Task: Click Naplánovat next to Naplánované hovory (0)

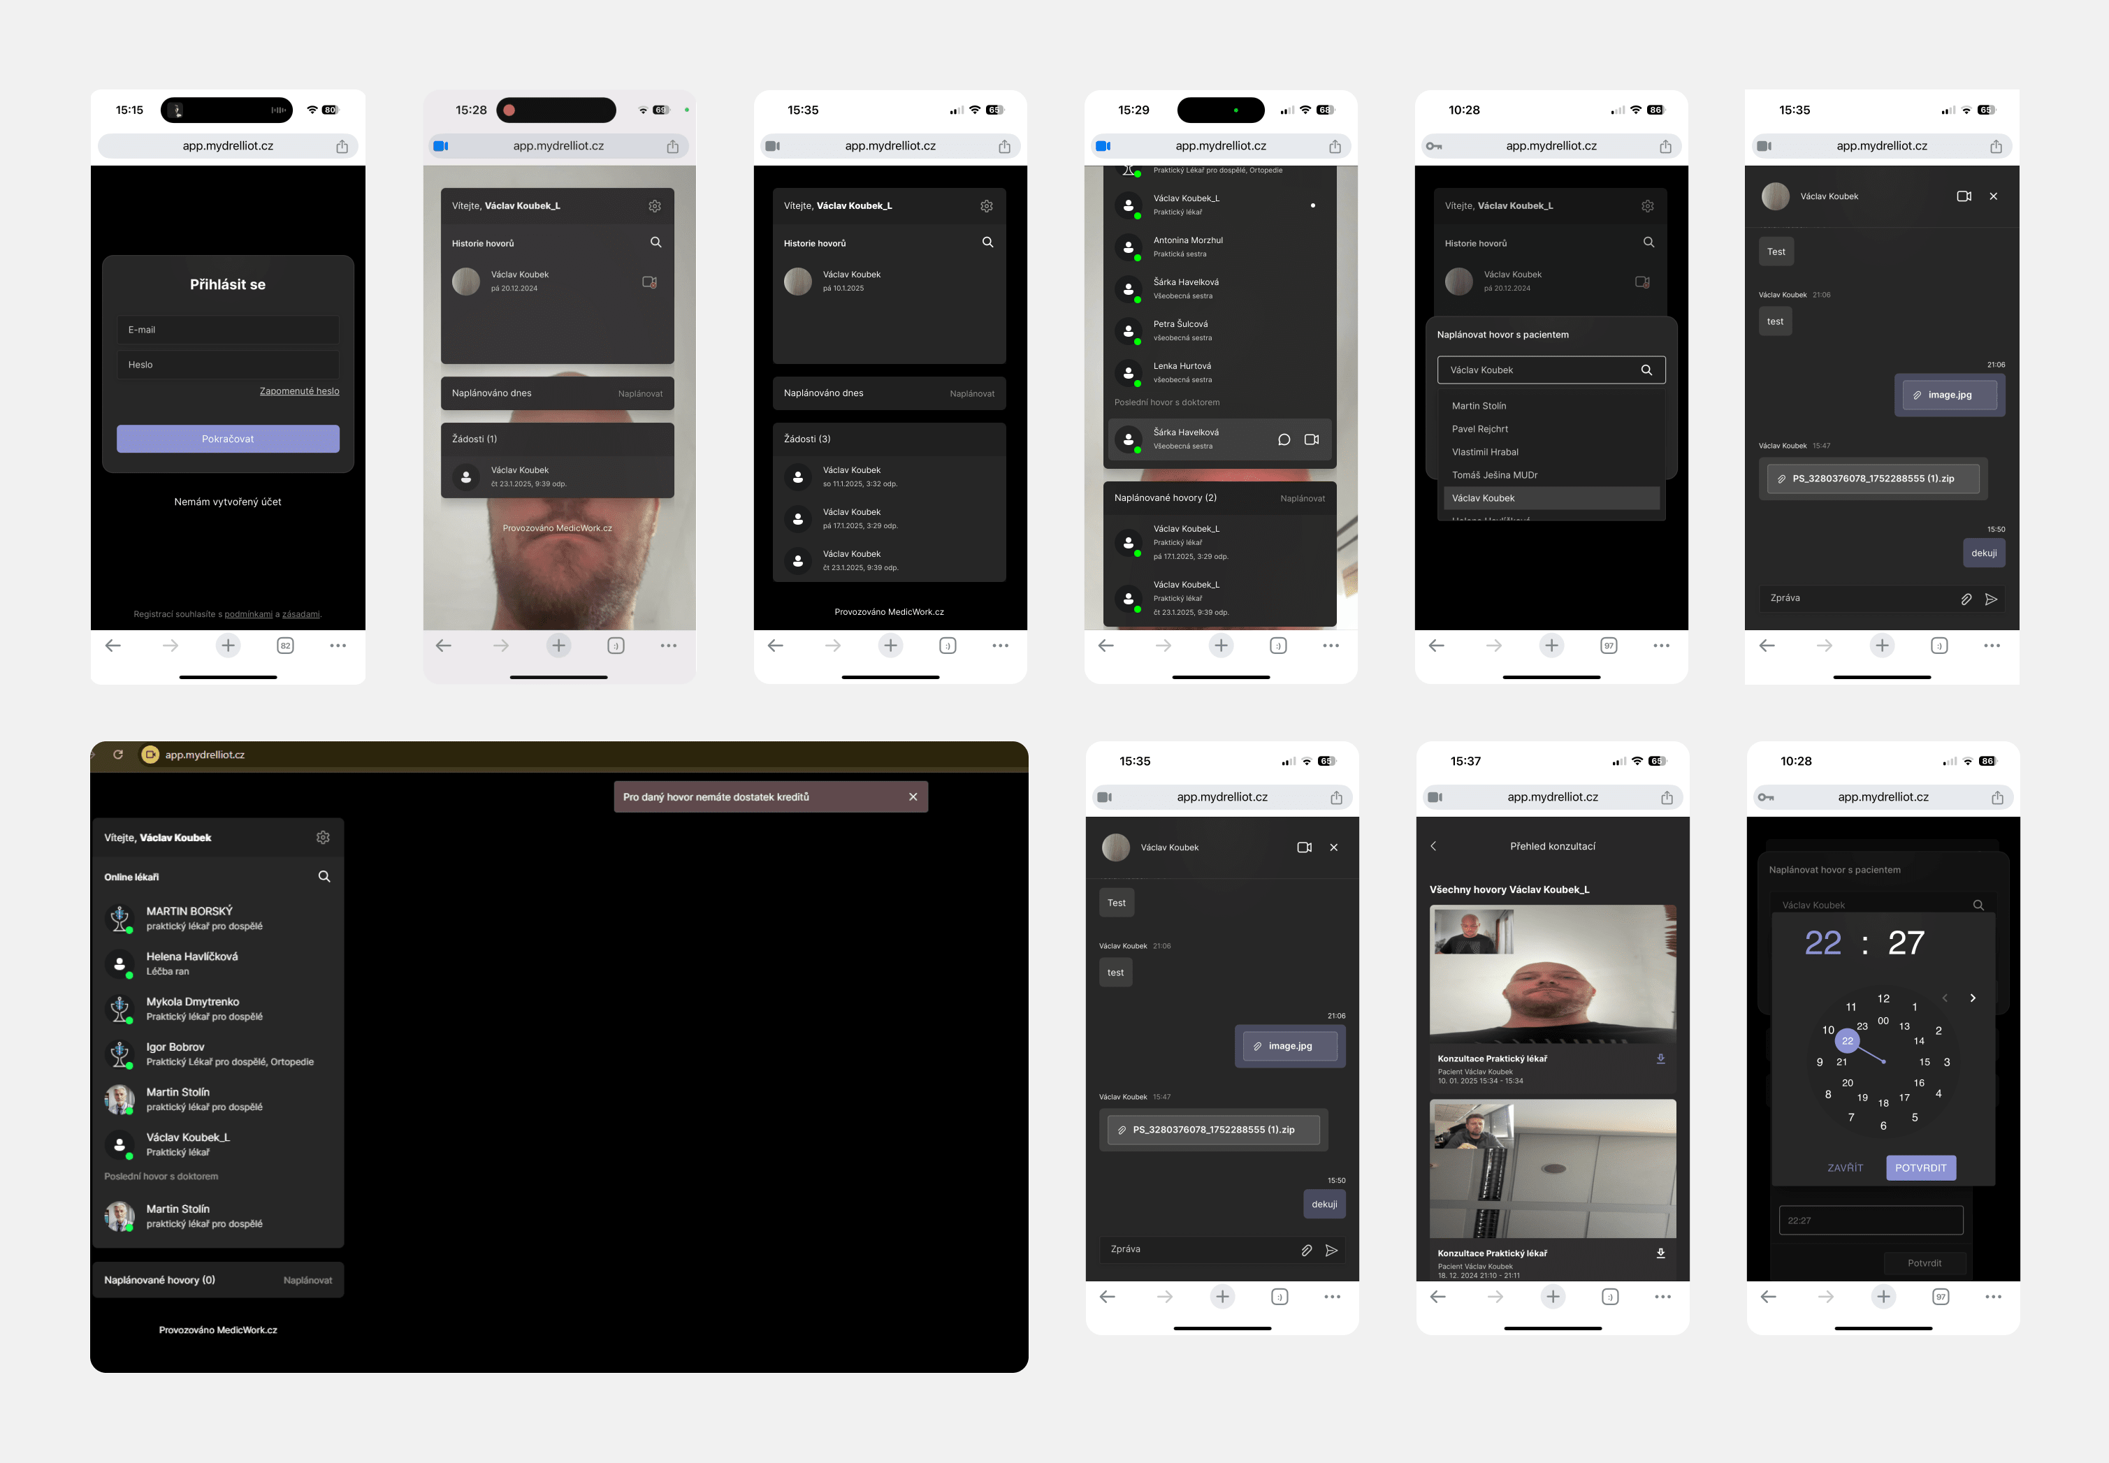Action: 308,1281
